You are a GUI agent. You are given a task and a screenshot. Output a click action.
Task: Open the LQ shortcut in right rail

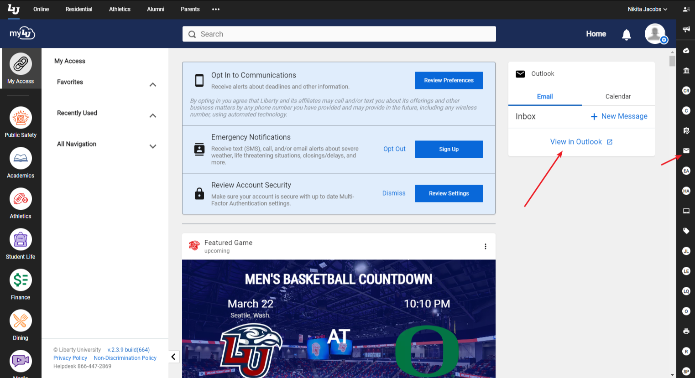click(x=686, y=291)
